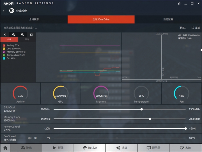Open the ReLive section

[90, 148]
